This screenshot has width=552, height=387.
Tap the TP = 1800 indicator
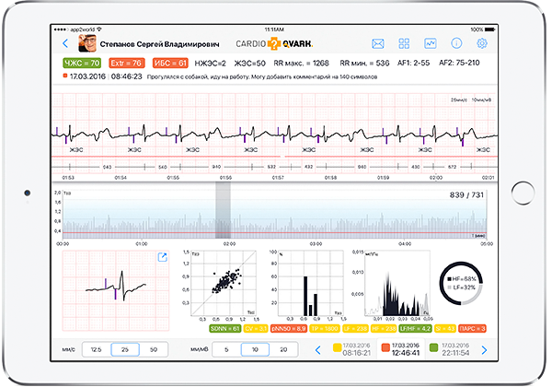point(325,329)
